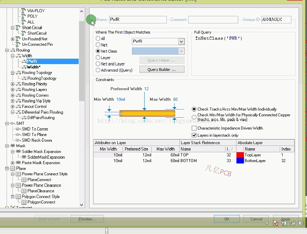Select the Net and Layer radio button
This screenshot has height=234, width=307.
coord(98,64)
